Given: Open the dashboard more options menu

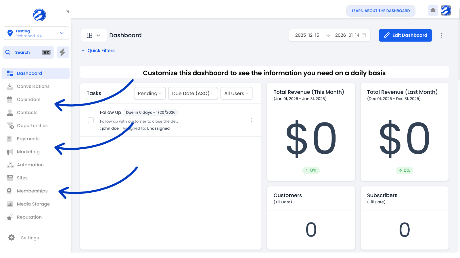Looking at the screenshot, I should pyautogui.click(x=442, y=35).
